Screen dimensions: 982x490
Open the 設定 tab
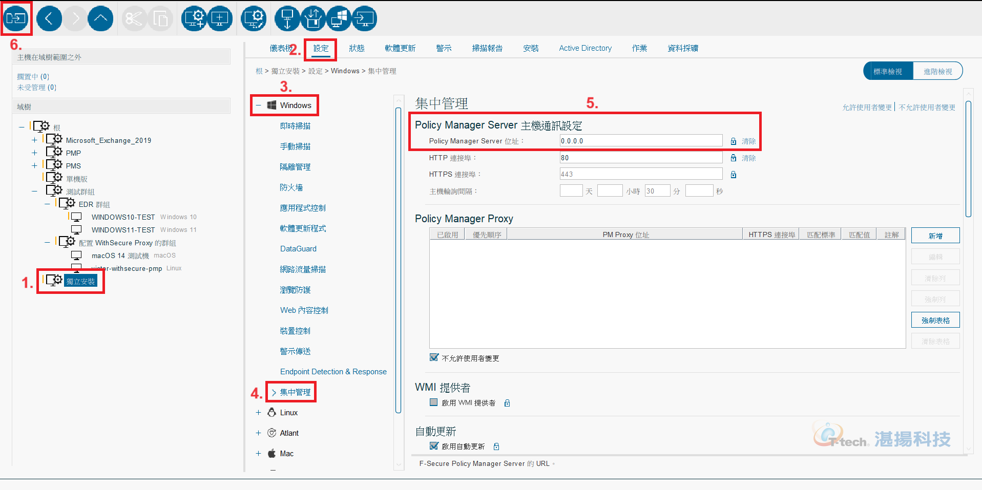(321, 48)
